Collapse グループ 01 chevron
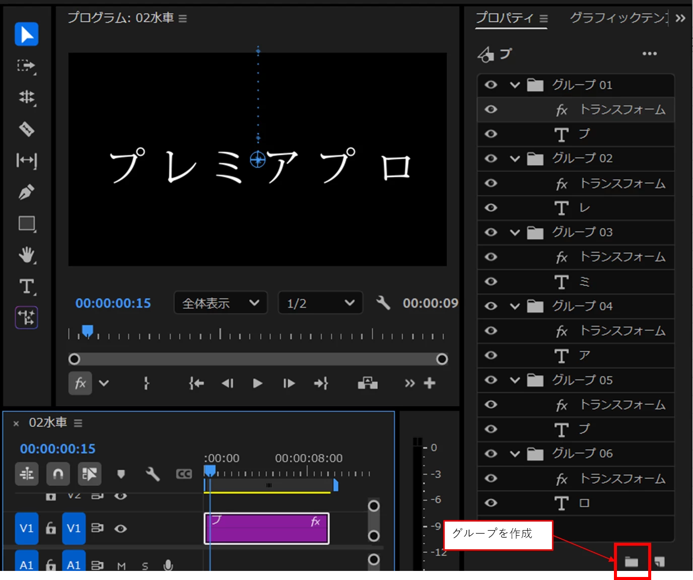The width and height of the screenshot is (693, 580). [515, 85]
